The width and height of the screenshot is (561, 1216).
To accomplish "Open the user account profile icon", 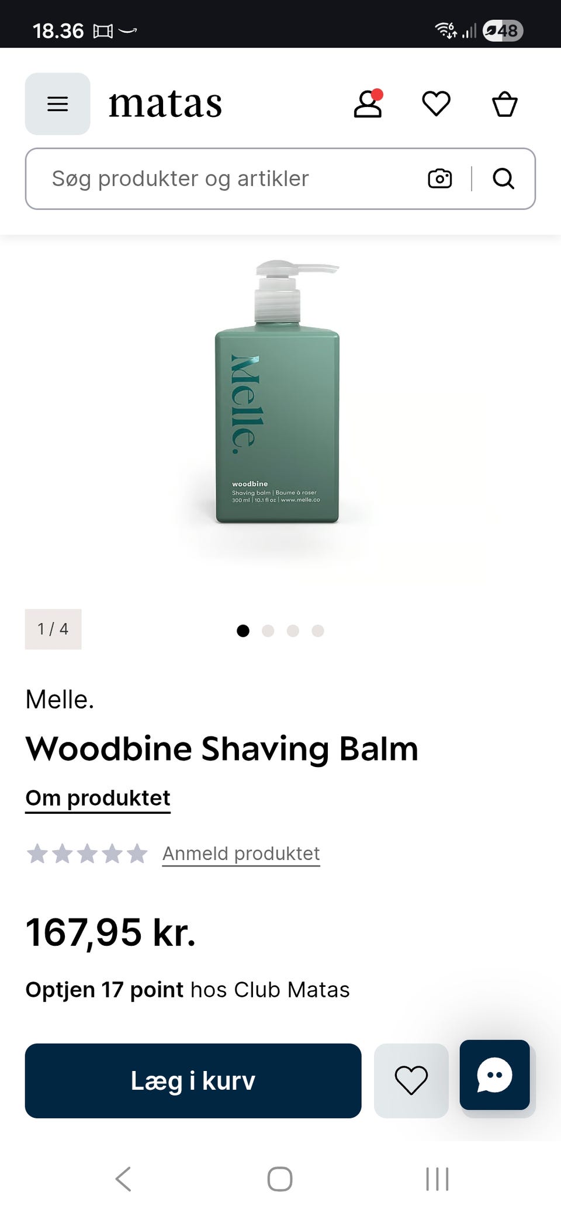I will (x=368, y=103).
